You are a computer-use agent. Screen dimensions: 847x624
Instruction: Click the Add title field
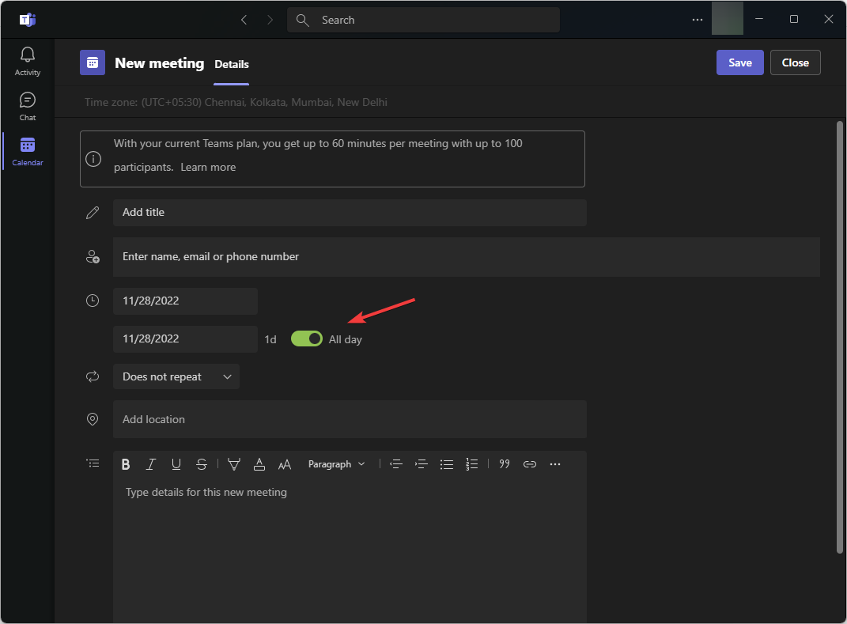point(350,212)
